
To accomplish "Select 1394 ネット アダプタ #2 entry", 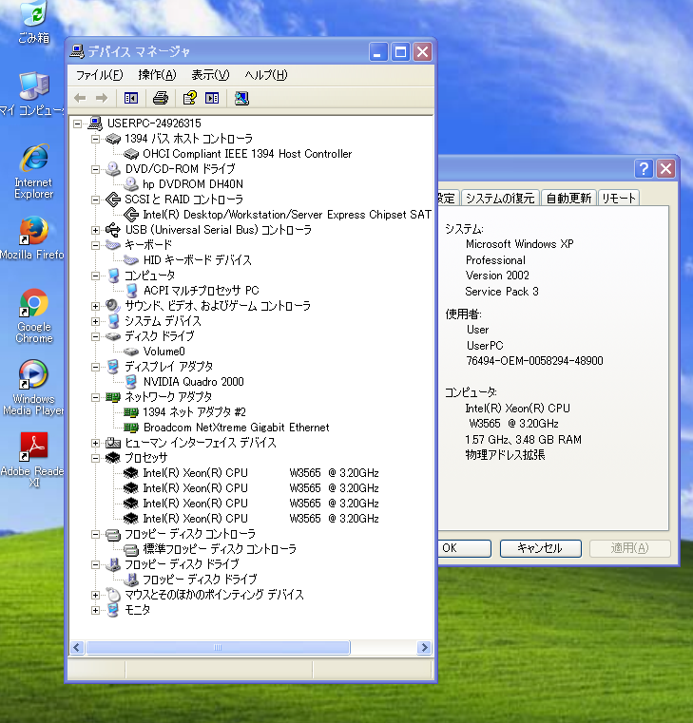I will tap(194, 412).
